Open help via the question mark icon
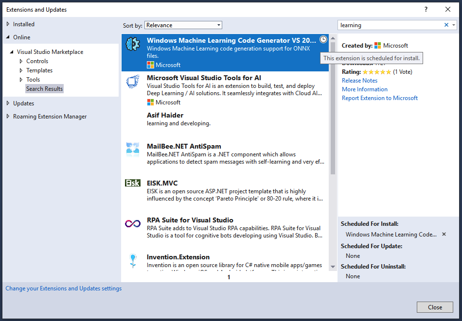Image resolution: width=462 pixels, height=321 pixels. click(426, 9)
